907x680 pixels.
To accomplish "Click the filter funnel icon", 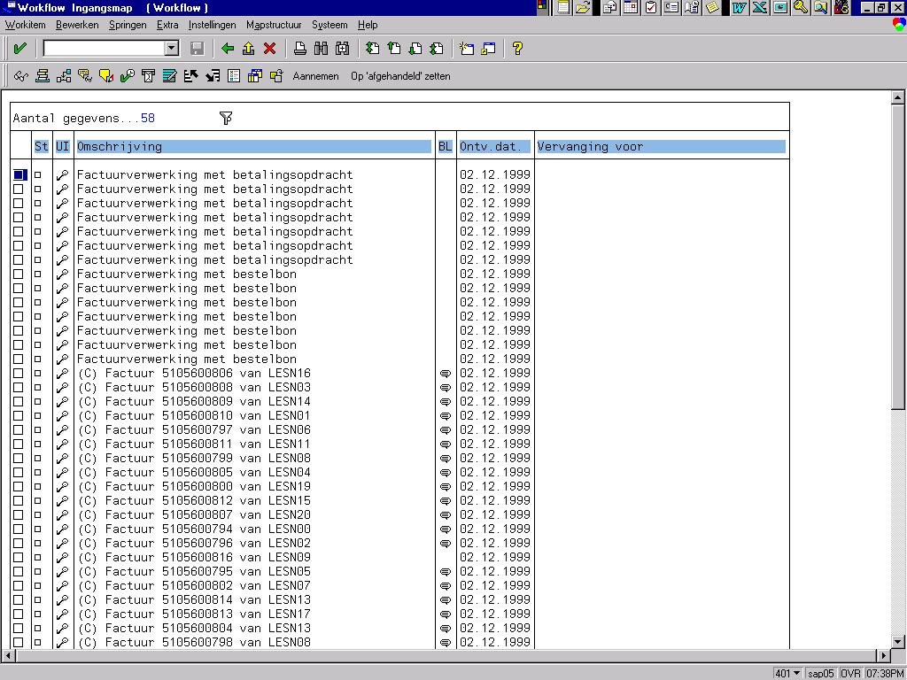I will tap(226, 118).
